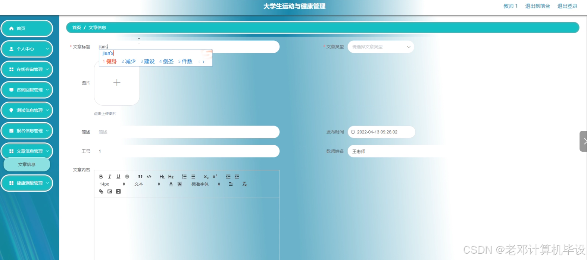Click 首页 in the breadcrumb
The height and width of the screenshot is (260, 587).
(77, 28)
